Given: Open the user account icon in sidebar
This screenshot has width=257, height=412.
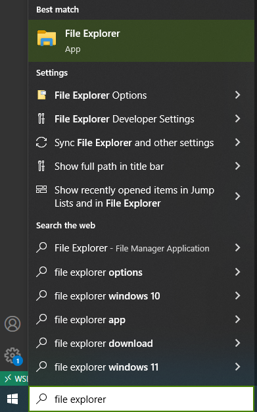Looking at the screenshot, I should pyautogui.click(x=12, y=324).
